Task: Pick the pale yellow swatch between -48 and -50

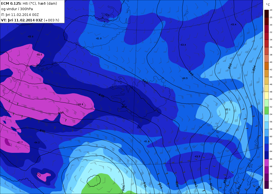Action: point(267,95)
